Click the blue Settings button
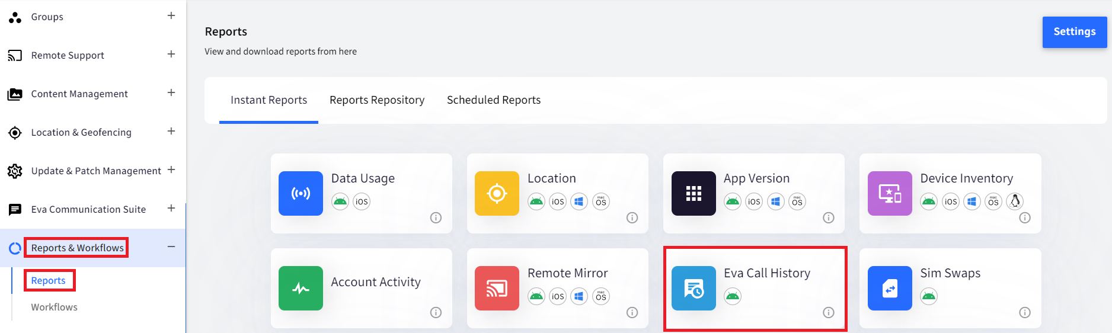1112x333 pixels. click(x=1074, y=32)
